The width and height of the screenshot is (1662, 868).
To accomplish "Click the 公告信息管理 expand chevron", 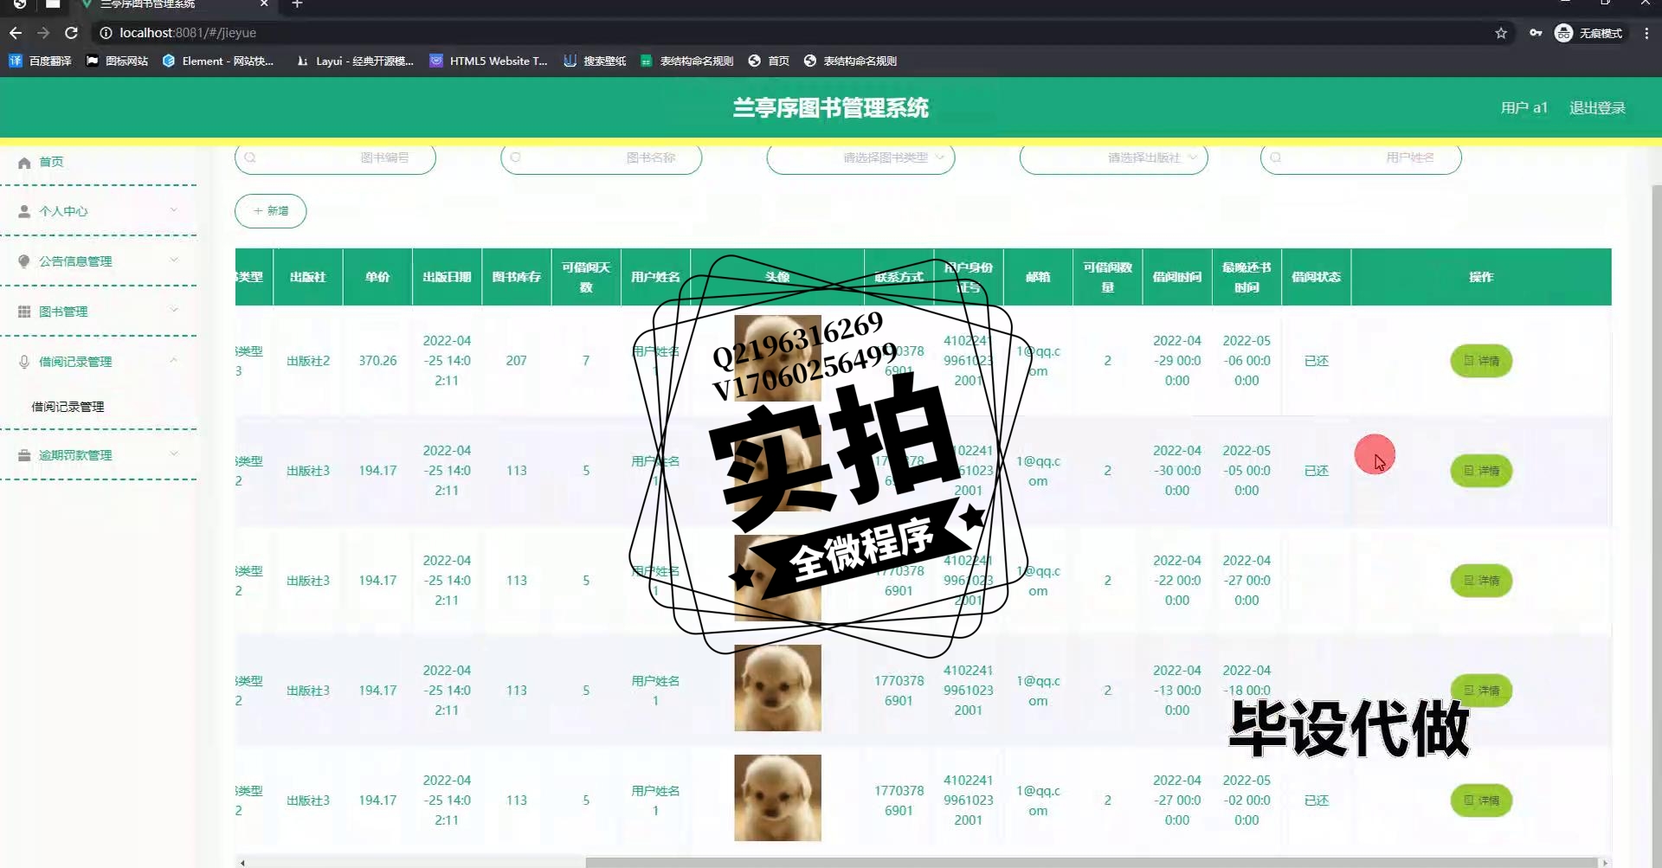I will point(174,260).
